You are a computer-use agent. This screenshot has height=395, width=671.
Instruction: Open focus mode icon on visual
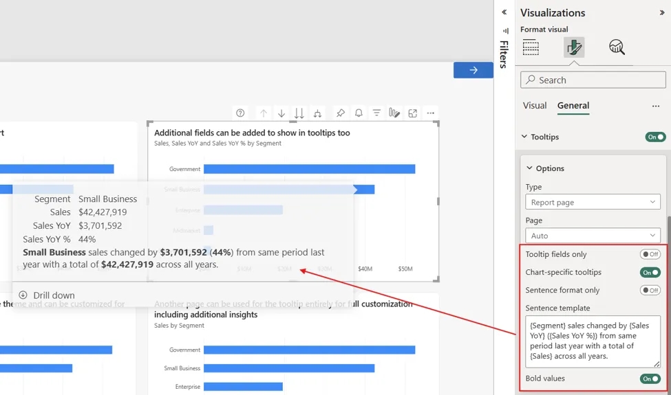(412, 113)
